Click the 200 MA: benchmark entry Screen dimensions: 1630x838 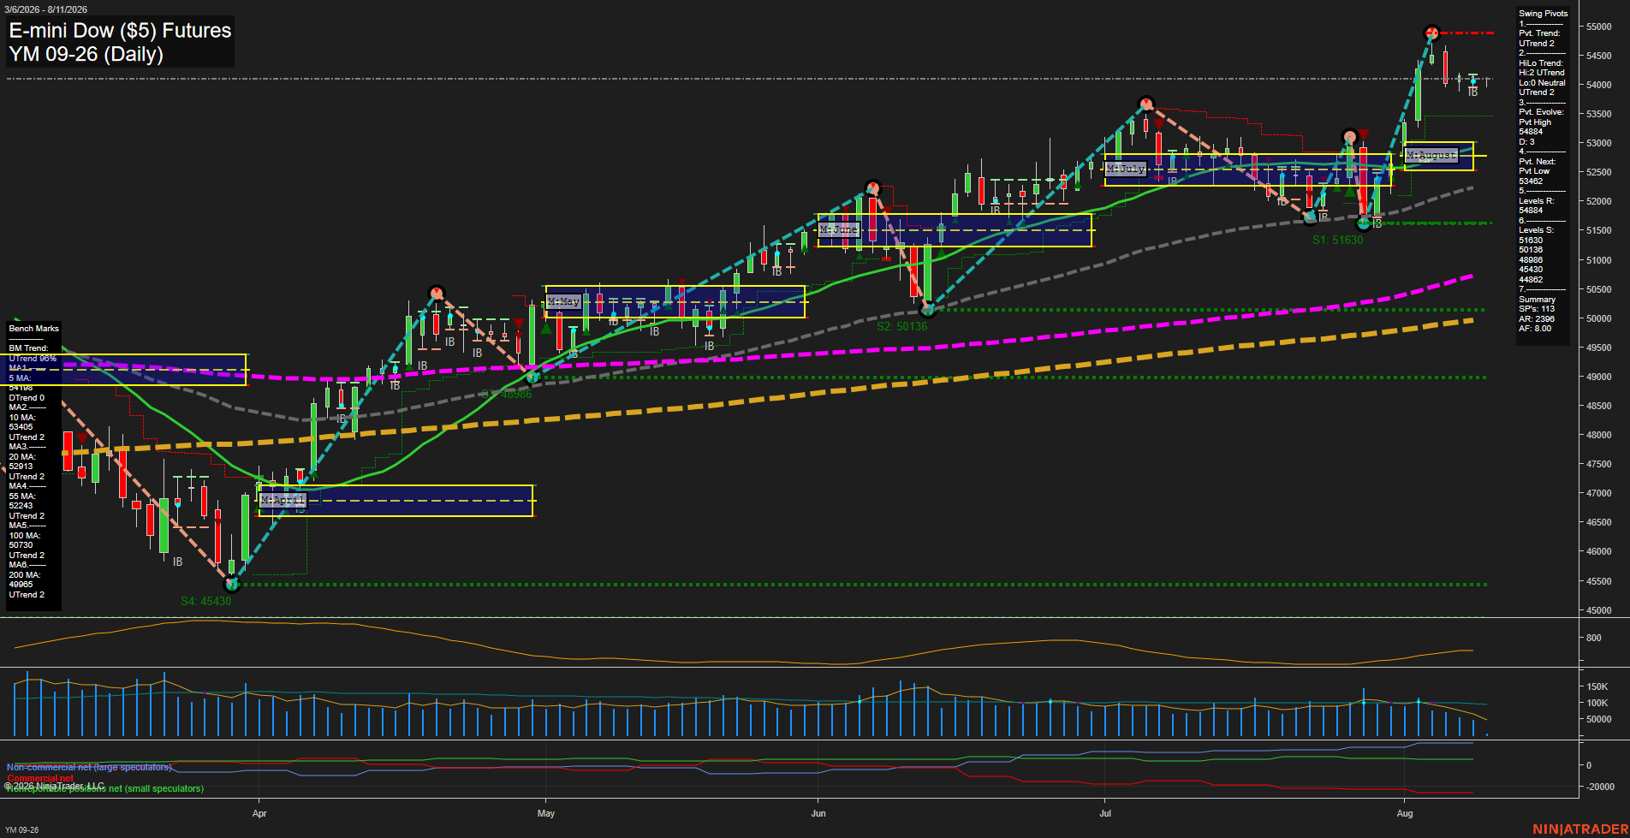(x=24, y=574)
